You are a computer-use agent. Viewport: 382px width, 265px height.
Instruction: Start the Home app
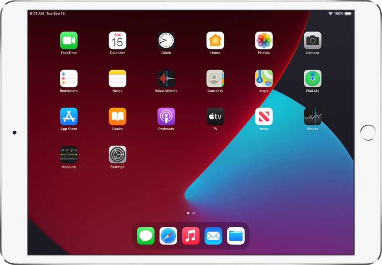point(215,39)
